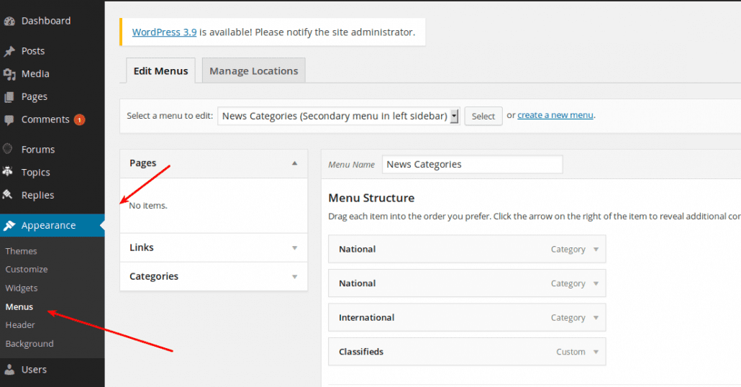Click the Menu Name input field
This screenshot has width=741, height=387.
pos(472,165)
